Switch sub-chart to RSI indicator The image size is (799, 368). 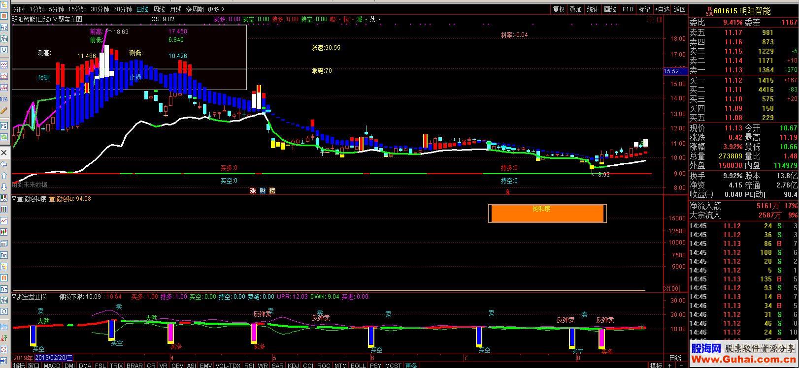click(x=249, y=365)
